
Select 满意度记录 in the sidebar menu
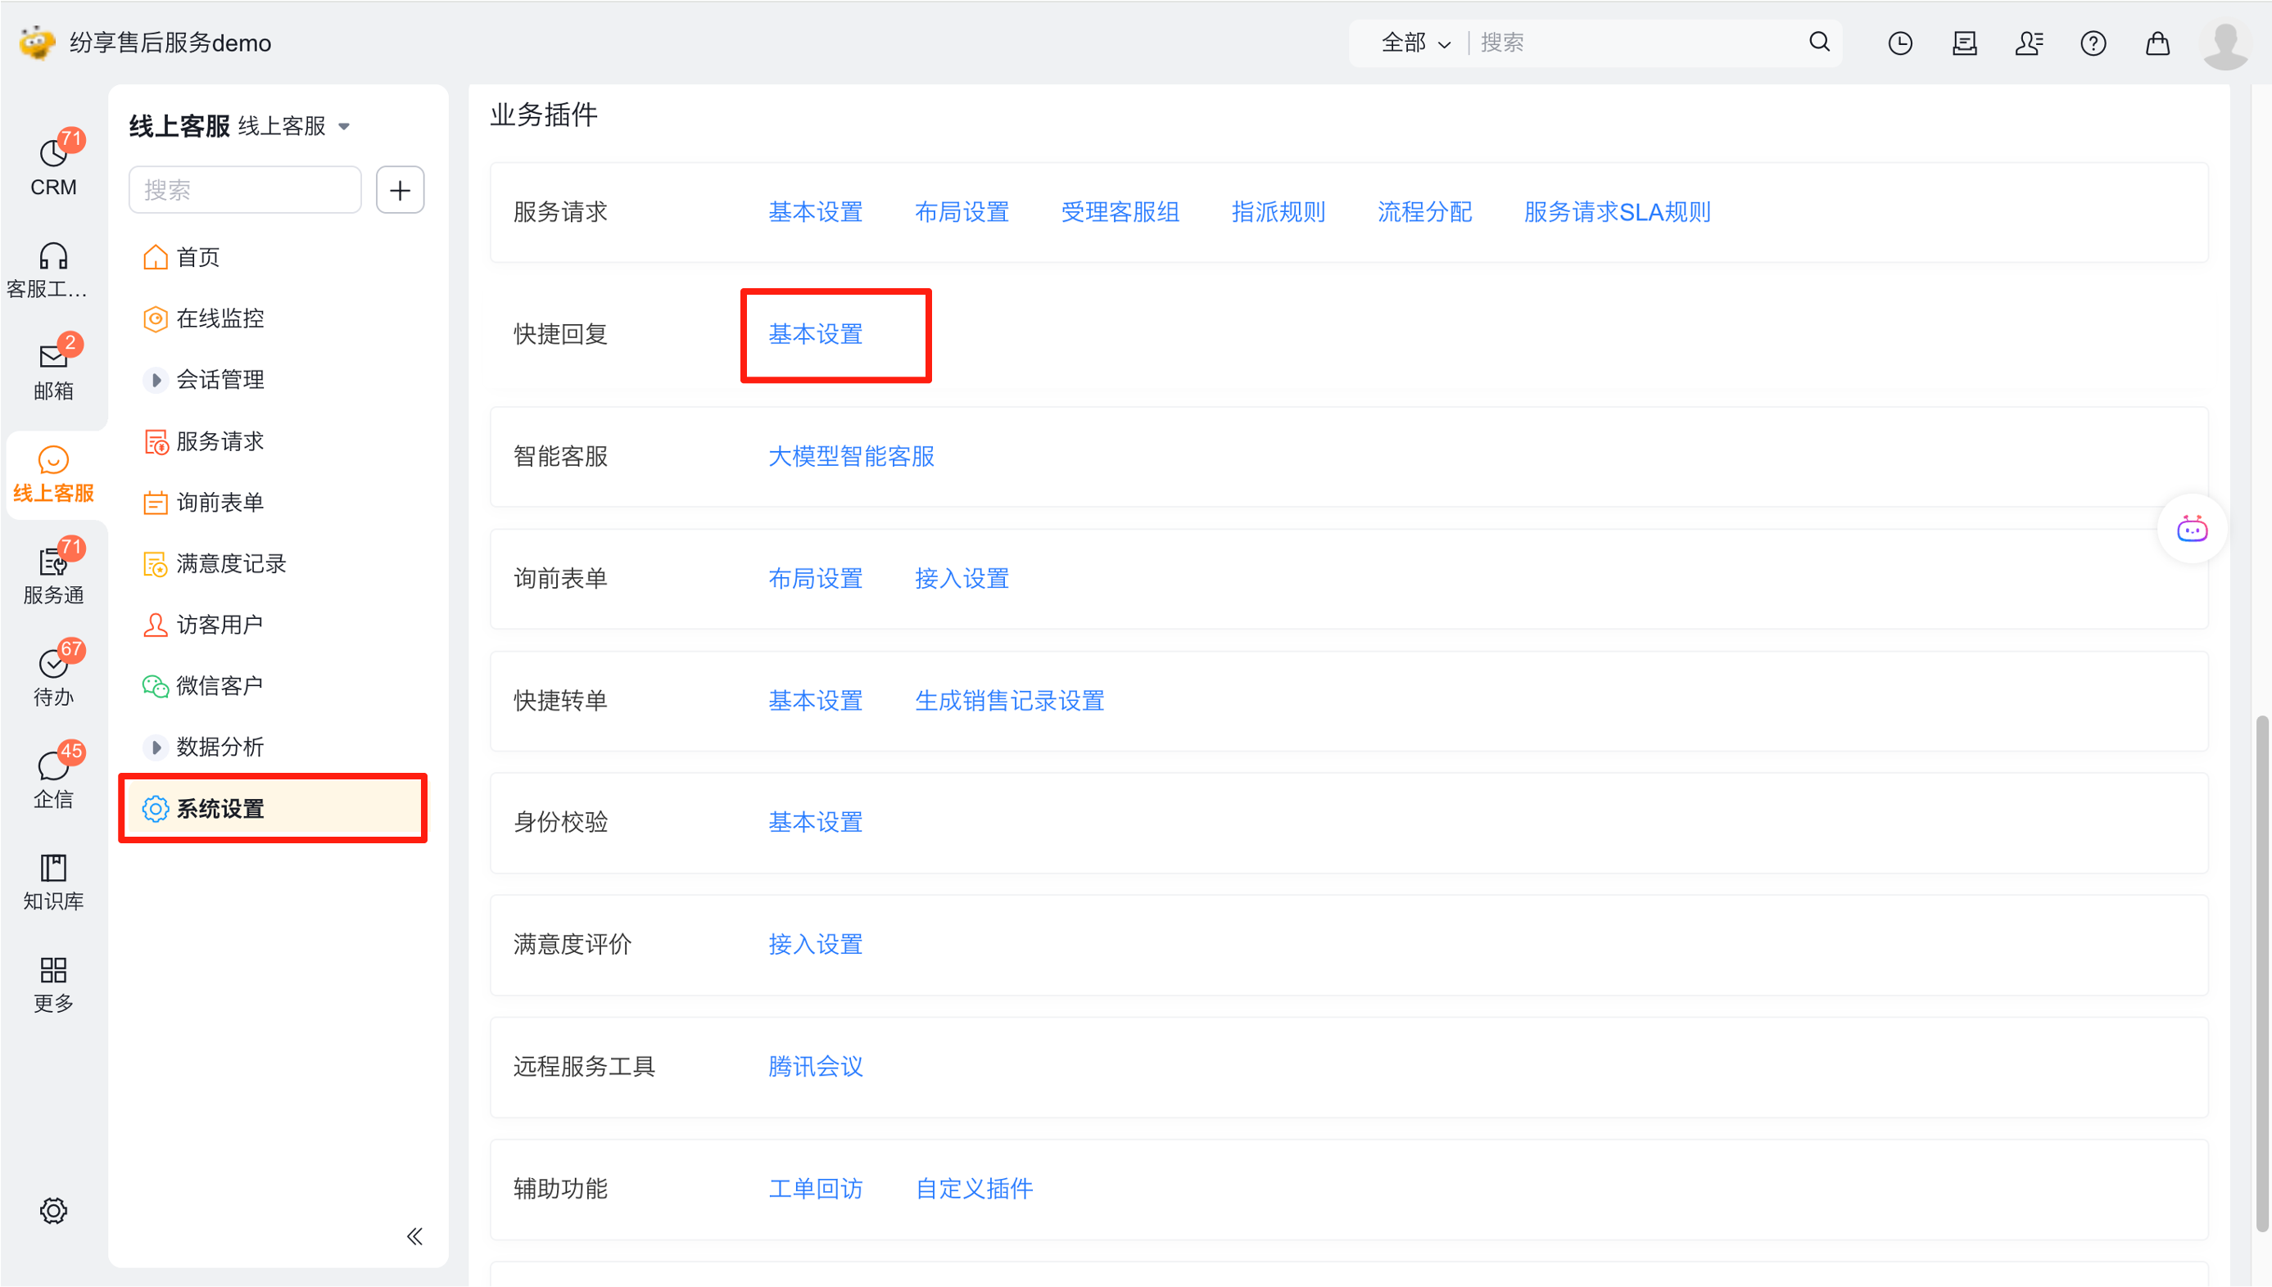[231, 563]
